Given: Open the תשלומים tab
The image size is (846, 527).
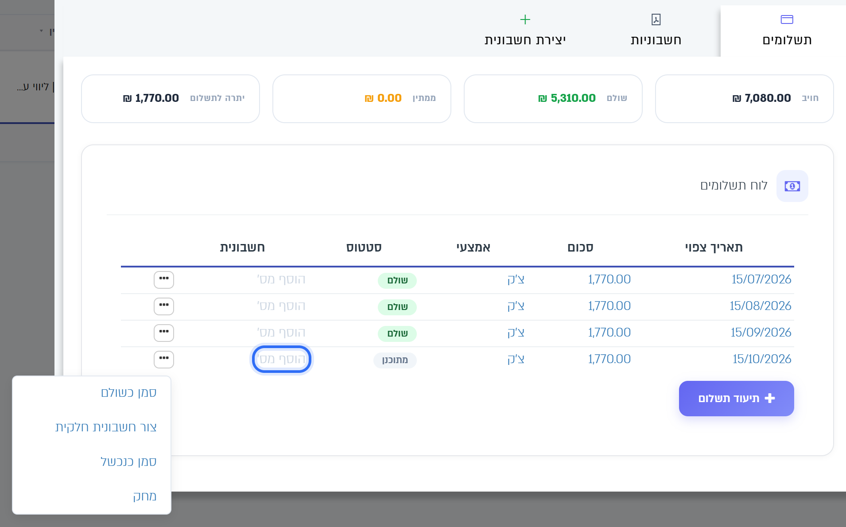Looking at the screenshot, I should point(787,31).
